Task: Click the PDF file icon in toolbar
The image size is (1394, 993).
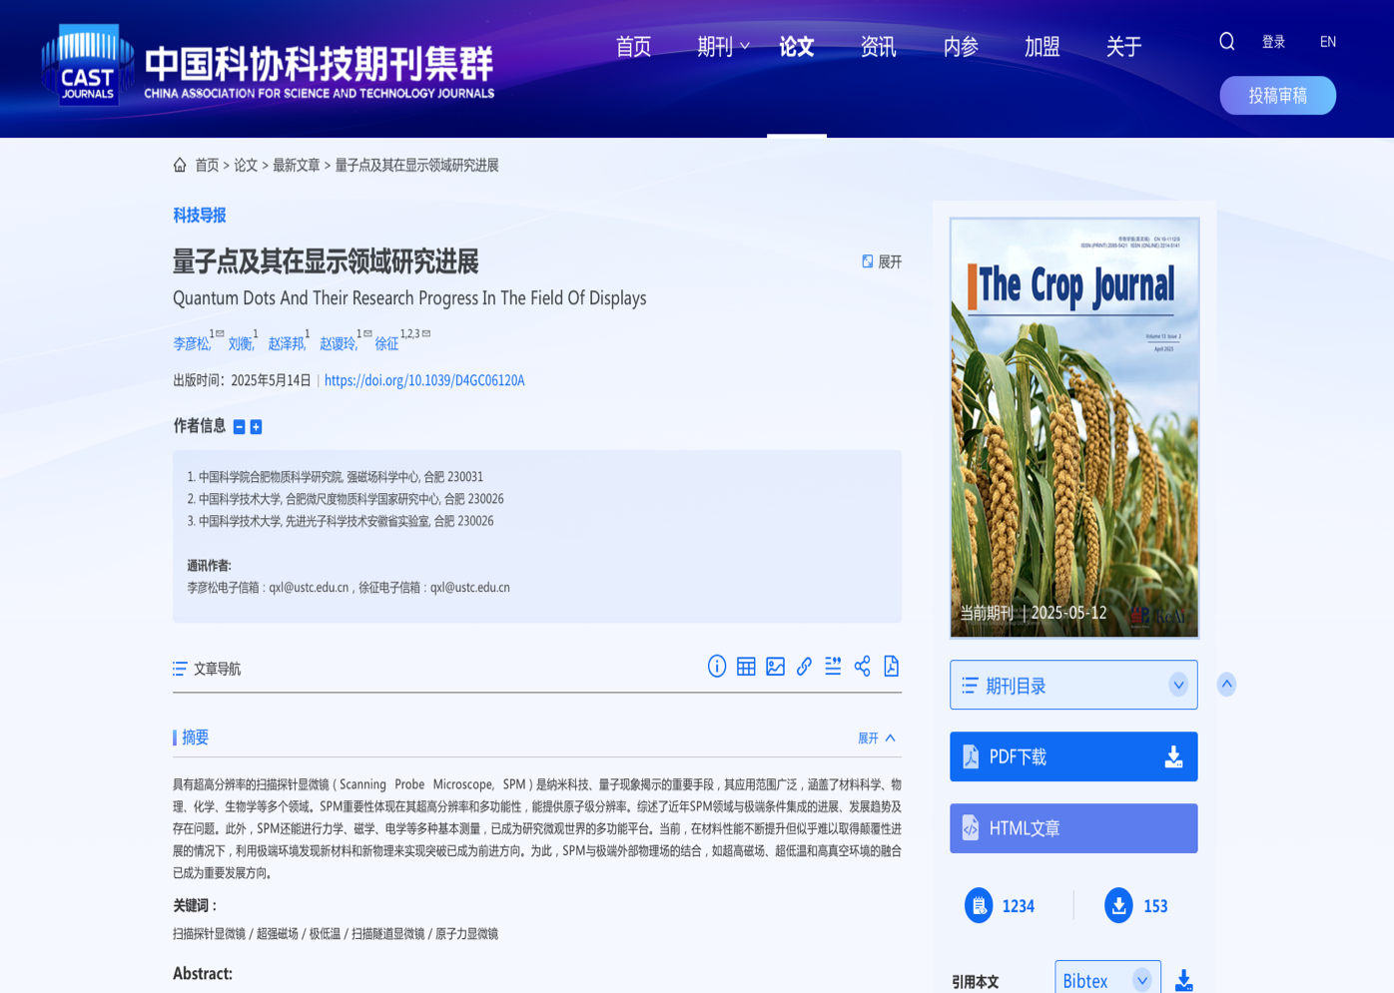Action: coord(891,667)
